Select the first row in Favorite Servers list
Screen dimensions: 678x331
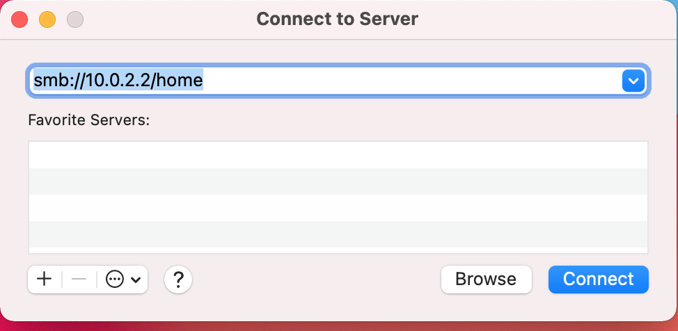coord(338,155)
